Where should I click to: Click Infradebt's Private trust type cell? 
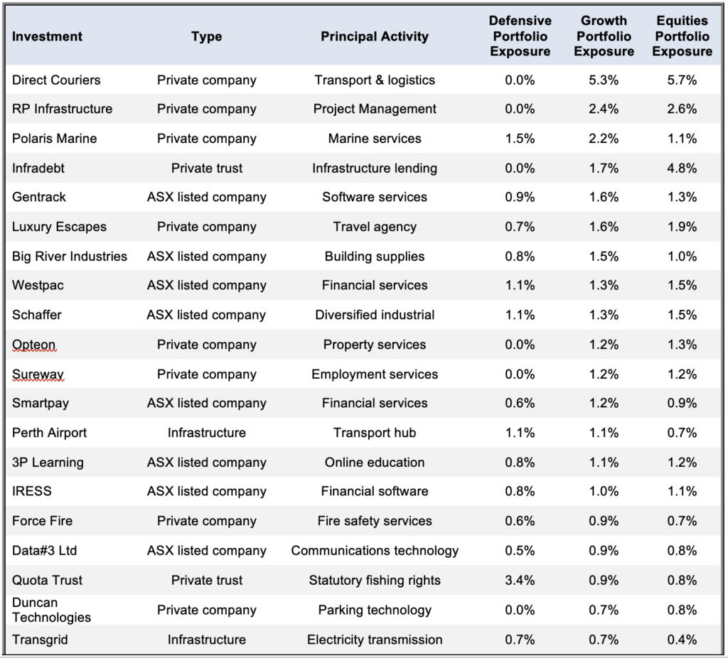click(207, 168)
